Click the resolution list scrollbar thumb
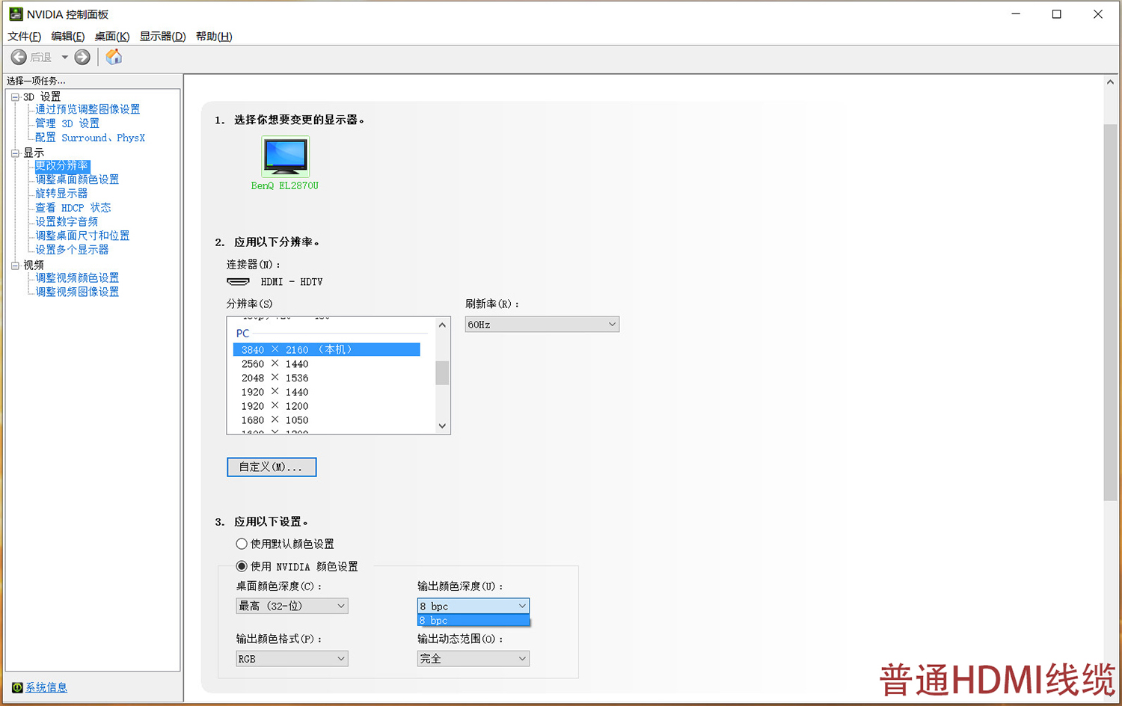This screenshot has width=1122, height=706. click(x=442, y=372)
